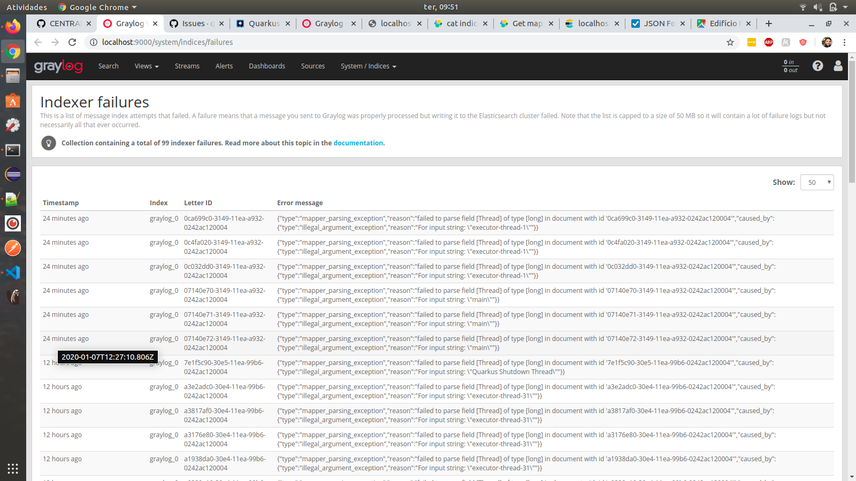Viewport: 856px width, 481px height.
Task: Expand the Views dropdown menu
Action: click(146, 66)
